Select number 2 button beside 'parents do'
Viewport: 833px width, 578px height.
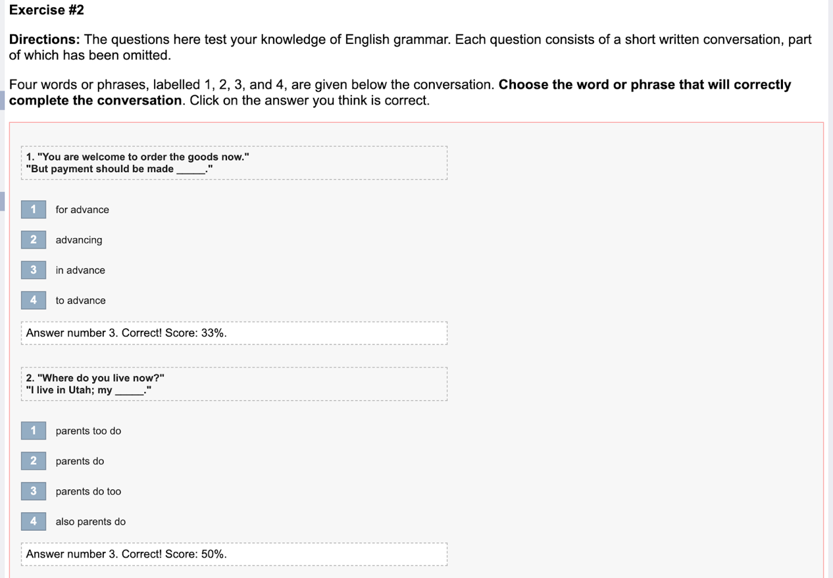tap(34, 461)
